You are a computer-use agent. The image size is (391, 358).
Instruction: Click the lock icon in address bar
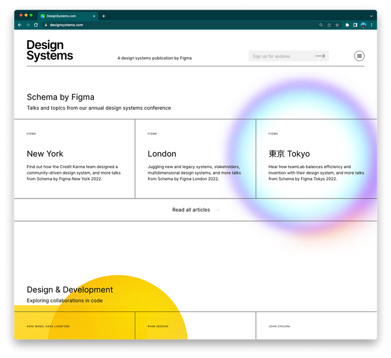click(x=46, y=25)
